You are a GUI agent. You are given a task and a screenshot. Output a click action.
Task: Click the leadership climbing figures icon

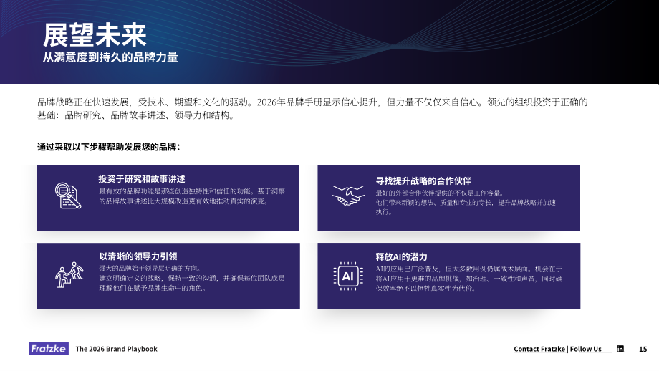(x=69, y=275)
